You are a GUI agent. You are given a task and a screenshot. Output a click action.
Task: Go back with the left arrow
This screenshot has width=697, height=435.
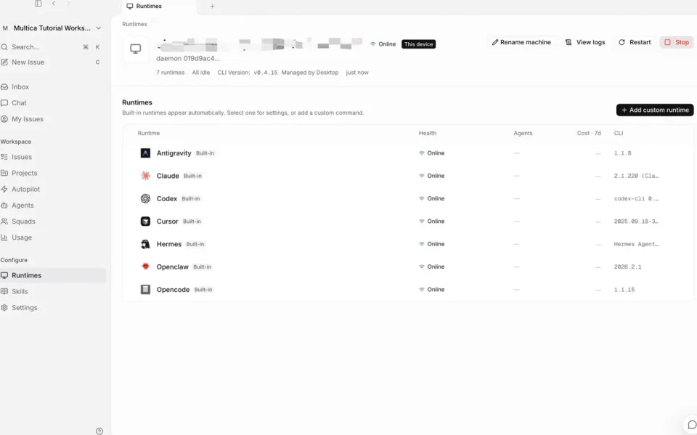[x=53, y=4]
